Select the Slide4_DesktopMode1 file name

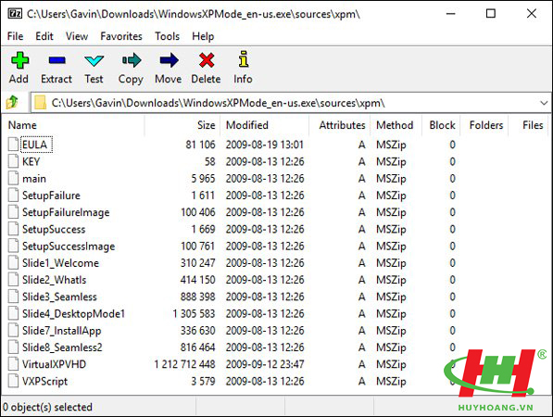coord(73,314)
